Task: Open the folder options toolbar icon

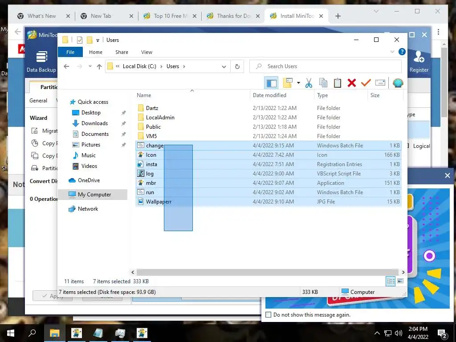Action: (288, 83)
